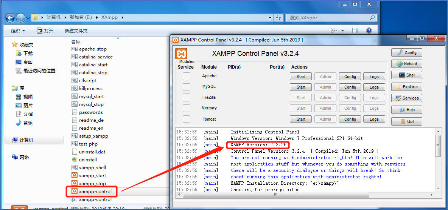Toggle the Tomcat service checkbox

(x=186, y=119)
